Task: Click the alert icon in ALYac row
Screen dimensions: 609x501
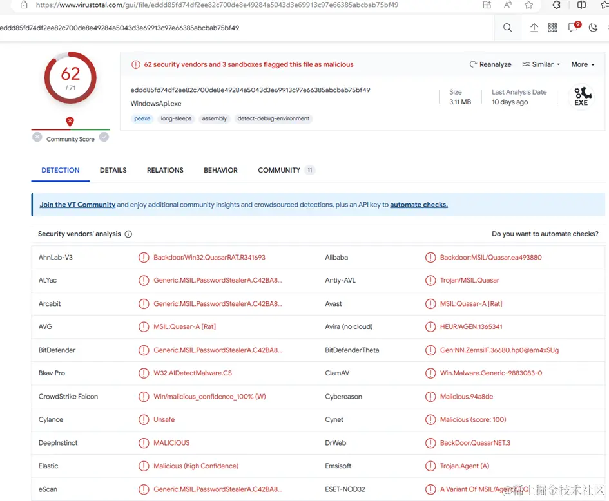Action: pos(144,280)
